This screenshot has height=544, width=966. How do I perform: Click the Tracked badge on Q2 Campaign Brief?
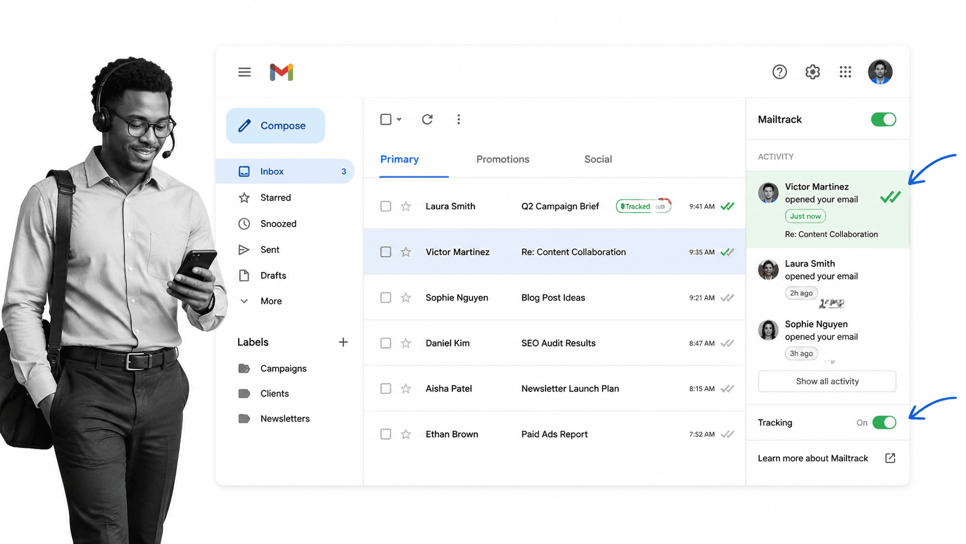643,206
